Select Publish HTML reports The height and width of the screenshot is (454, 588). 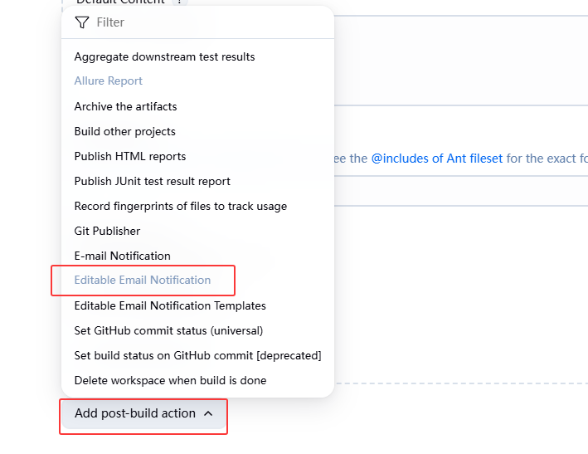click(x=130, y=156)
